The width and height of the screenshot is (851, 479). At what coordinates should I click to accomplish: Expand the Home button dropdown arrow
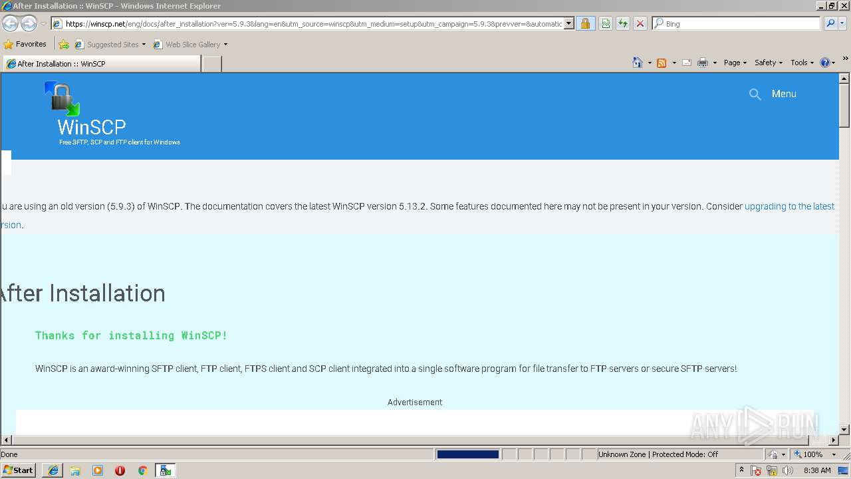[650, 63]
